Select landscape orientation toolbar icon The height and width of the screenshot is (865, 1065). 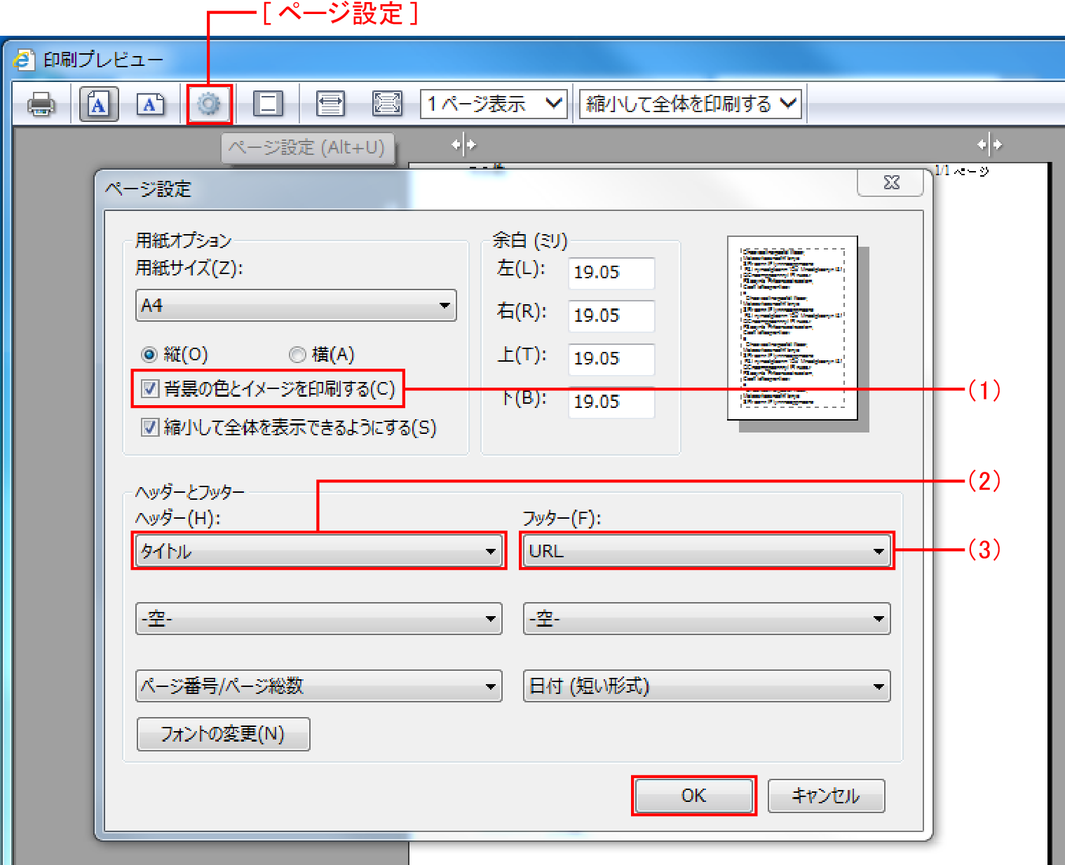click(149, 104)
